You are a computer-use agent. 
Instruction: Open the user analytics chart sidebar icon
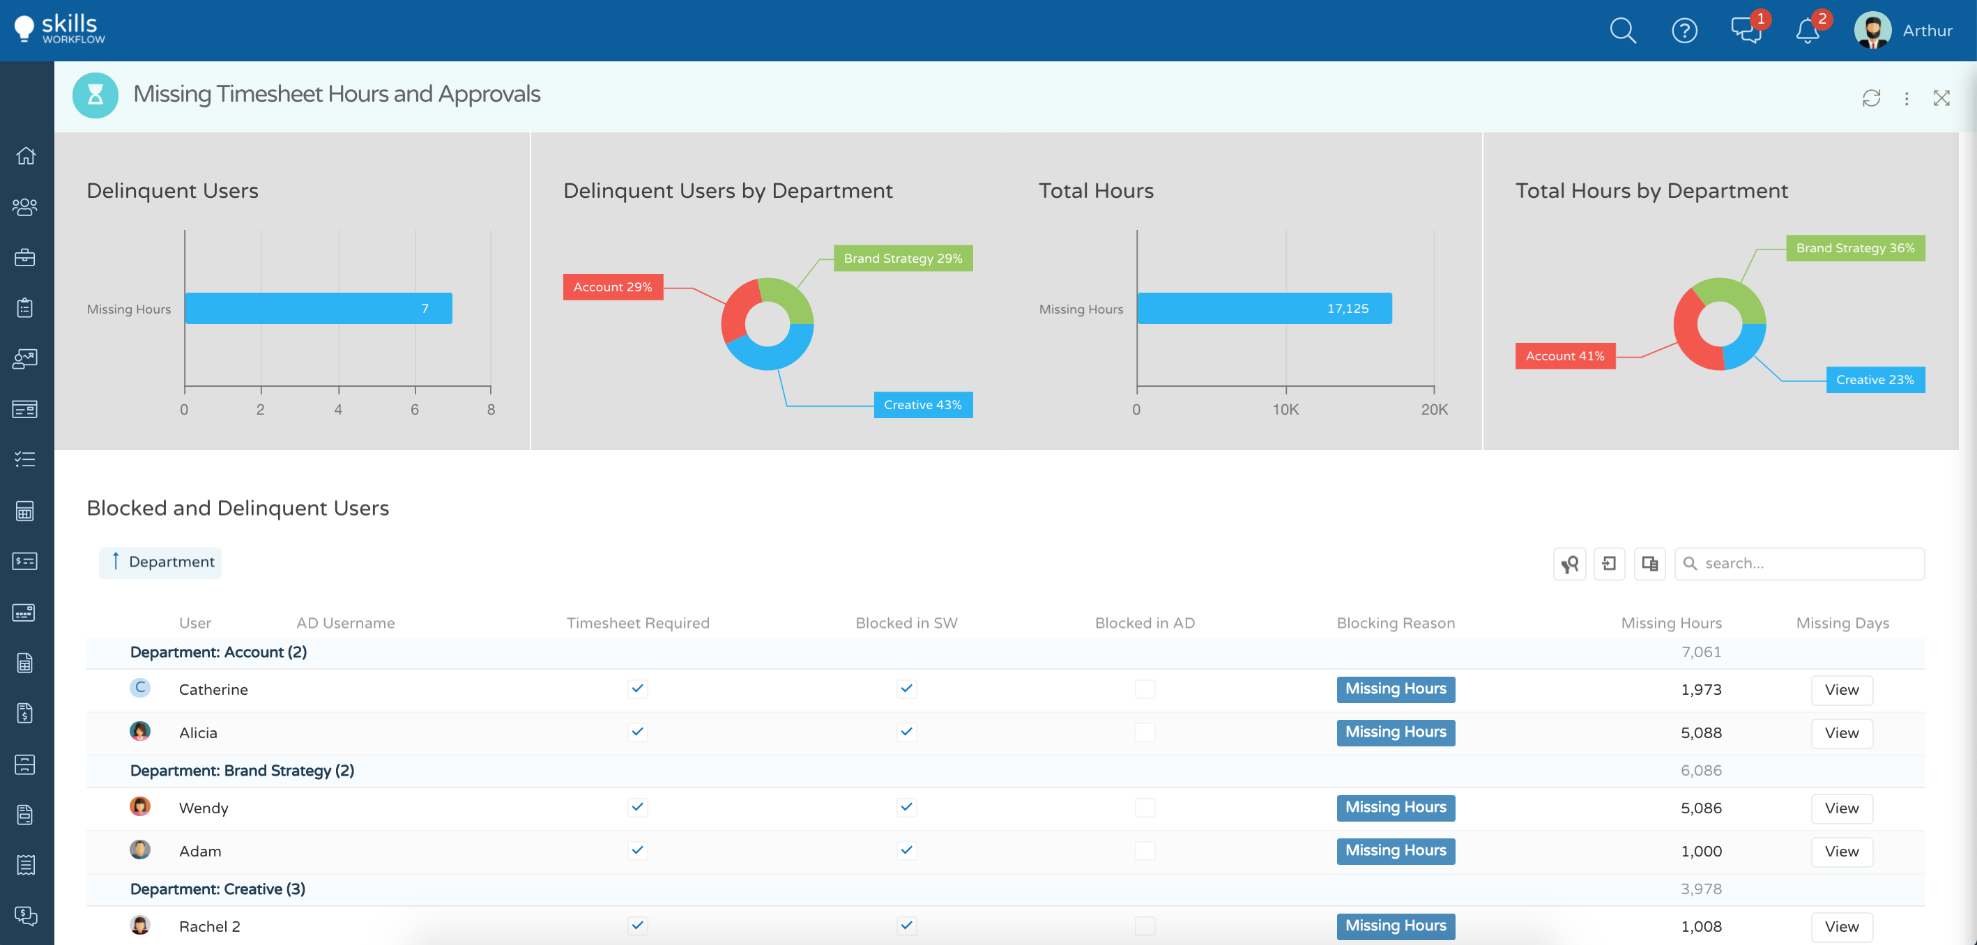point(25,358)
